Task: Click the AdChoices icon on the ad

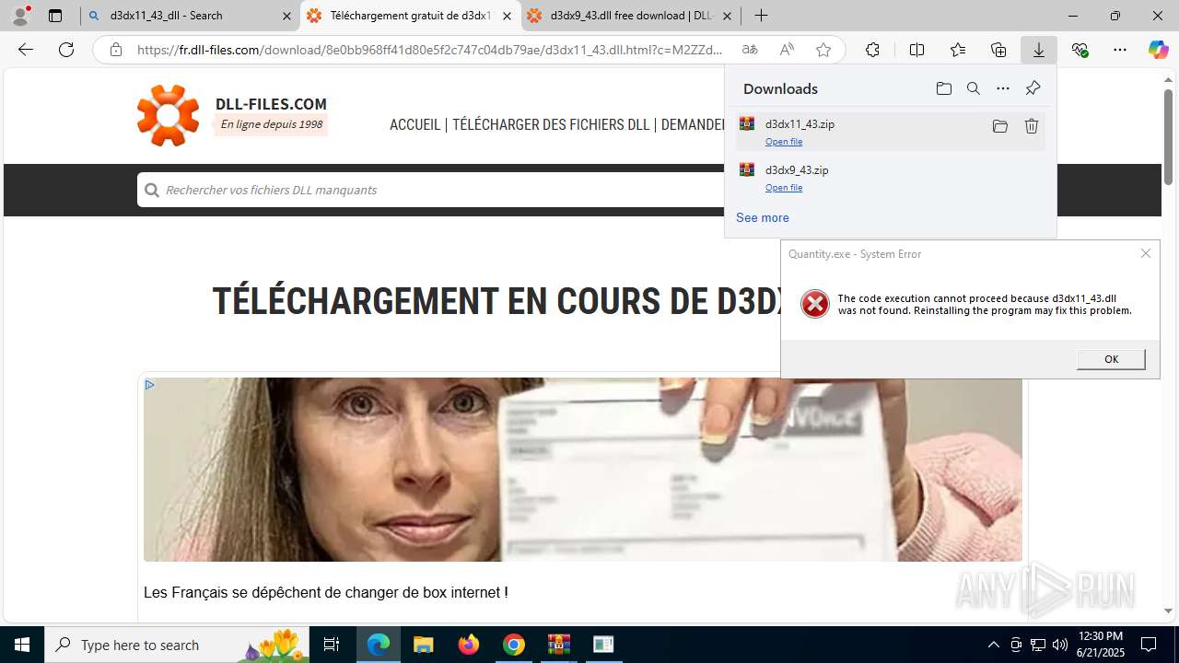Action: [149, 385]
